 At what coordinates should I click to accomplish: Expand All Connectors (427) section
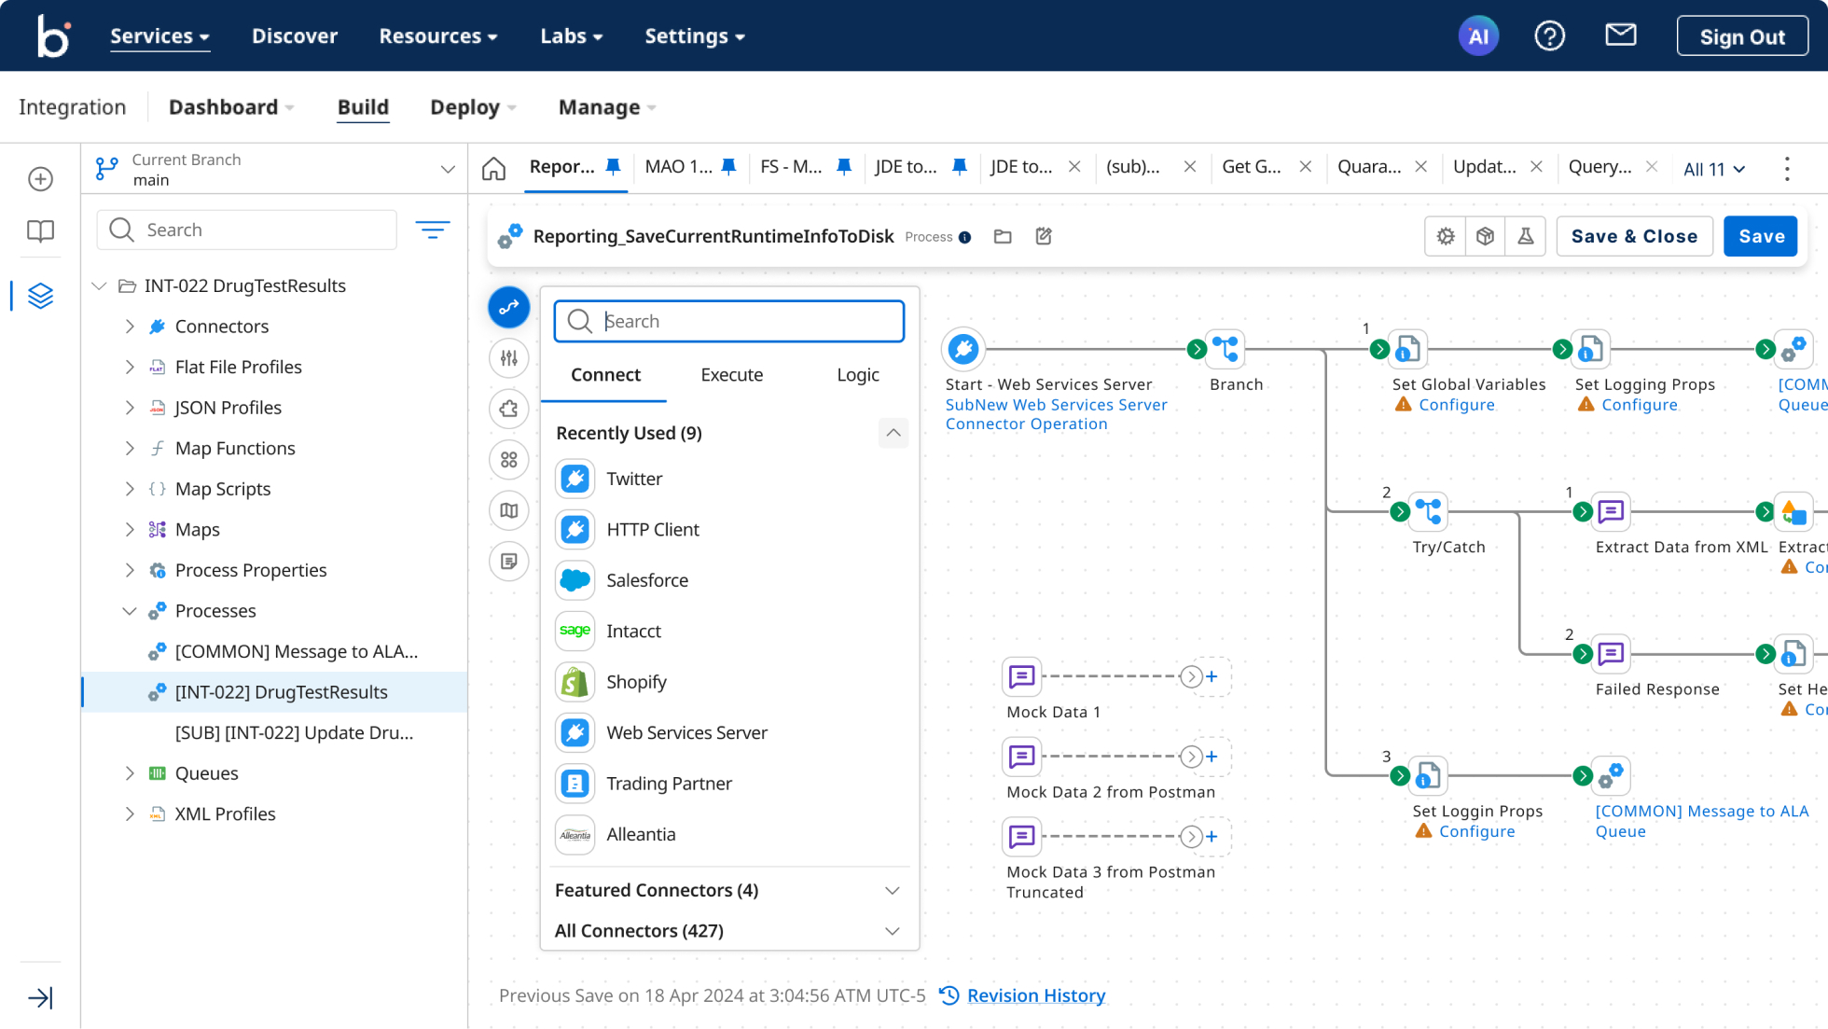892,931
